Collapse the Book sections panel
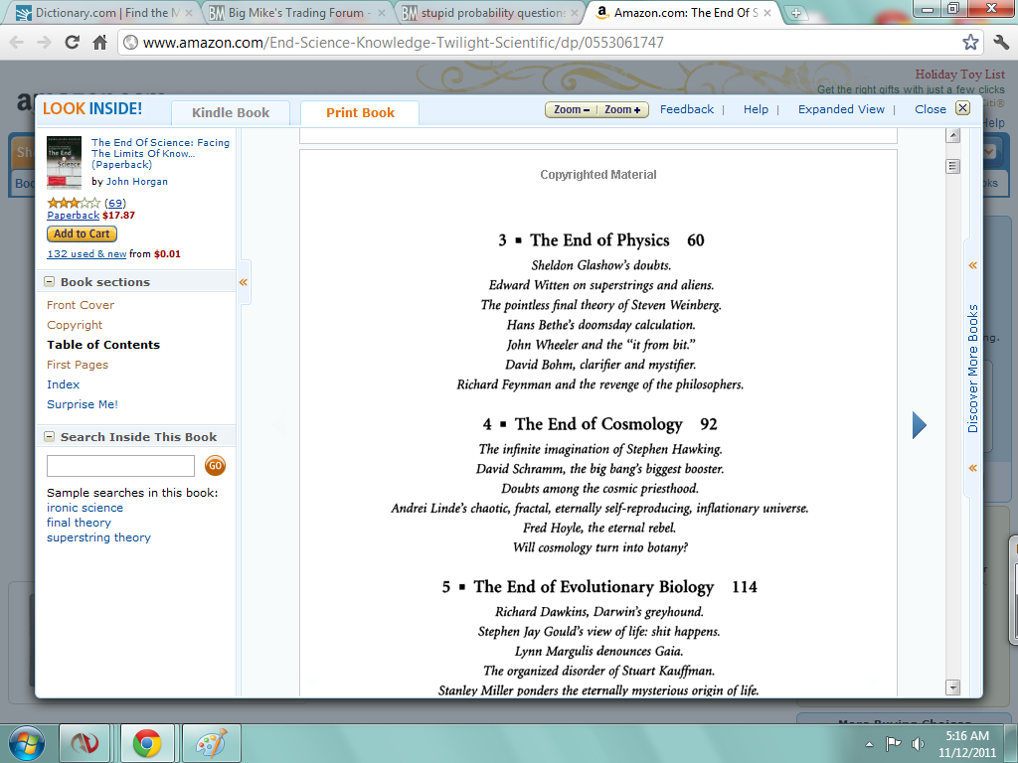1018x763 pixels. [x=50, y=282]
